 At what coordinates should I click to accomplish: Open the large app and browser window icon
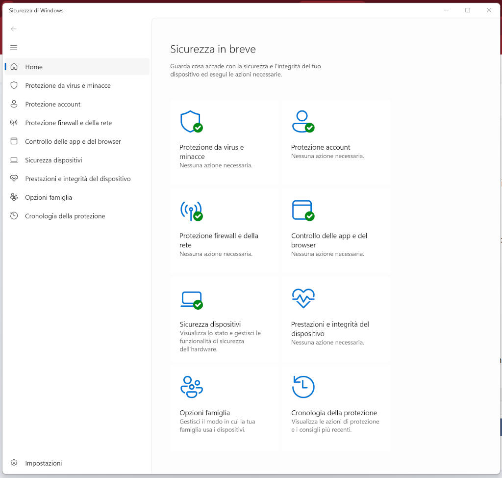point(303,211)
